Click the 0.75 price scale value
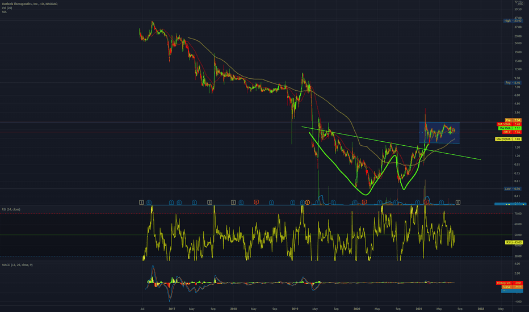Screen dimensions: 529x312 click(x=517, y=174)
